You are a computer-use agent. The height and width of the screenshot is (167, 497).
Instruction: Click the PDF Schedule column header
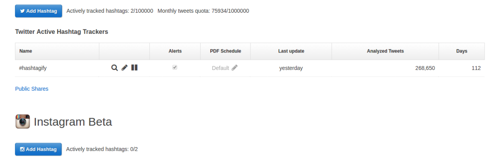(x=225, y=51)
